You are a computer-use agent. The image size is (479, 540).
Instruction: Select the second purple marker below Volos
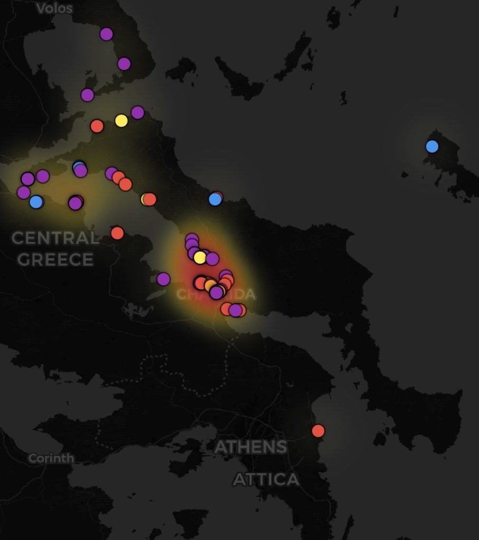pos(124,64)
